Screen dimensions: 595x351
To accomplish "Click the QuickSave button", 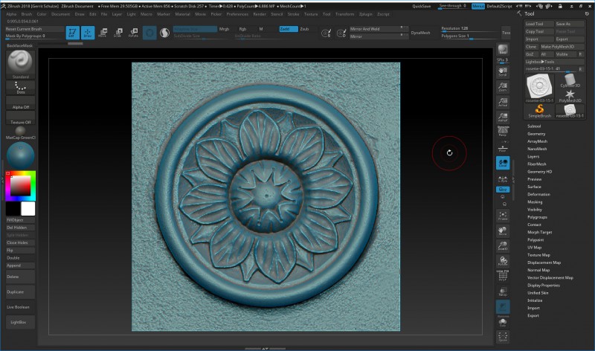I will coord(422,6).
